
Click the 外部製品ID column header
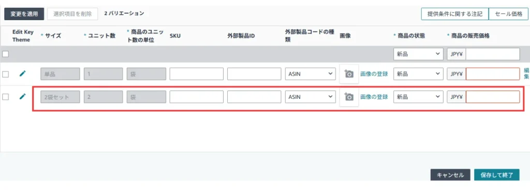click(241, 36)
